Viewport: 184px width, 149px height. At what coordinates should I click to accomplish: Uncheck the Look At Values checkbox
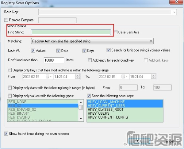point(33,51)
